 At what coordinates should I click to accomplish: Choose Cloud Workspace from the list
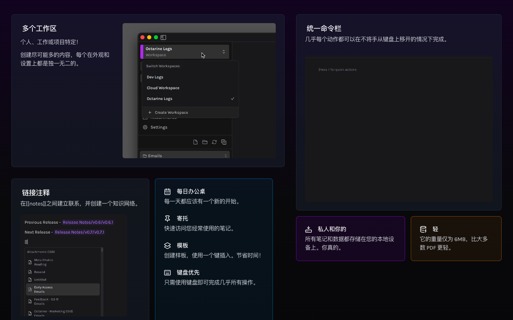tap(163, 88)
